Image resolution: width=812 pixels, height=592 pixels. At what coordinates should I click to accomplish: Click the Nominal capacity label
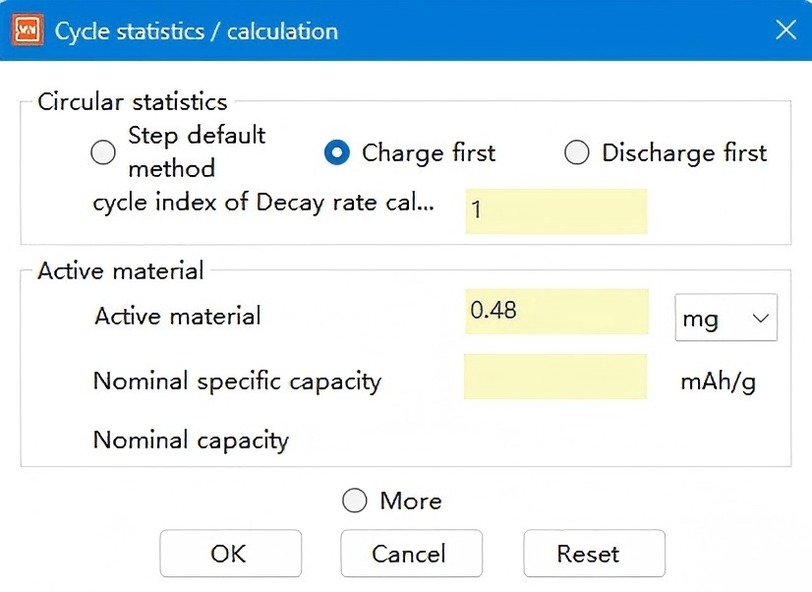[x=191, y=441]
